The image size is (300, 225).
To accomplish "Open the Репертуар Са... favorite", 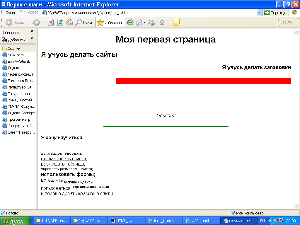I will [x=18, y=87].
